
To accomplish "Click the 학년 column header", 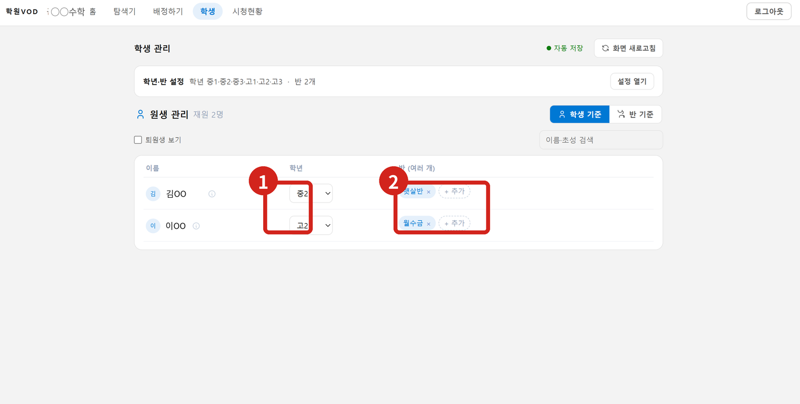I will [x=296, y=168].
